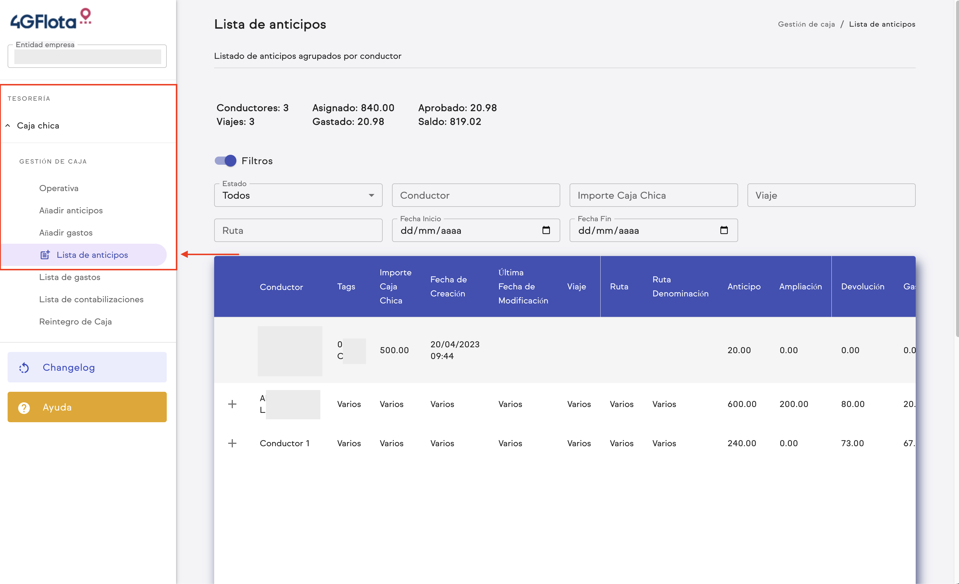Select Operativa in the sidebar menu
The height and width of the screenshot is (584, 959).
pyautogui.click(x=59, y=188)
